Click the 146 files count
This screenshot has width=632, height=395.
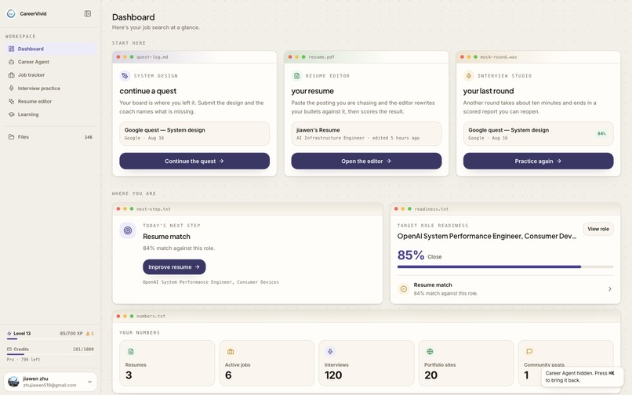pos(89,137)
